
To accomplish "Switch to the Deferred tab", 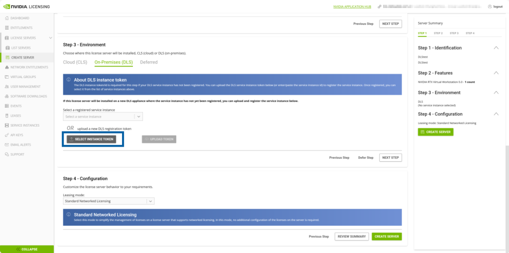I will 149,62.
